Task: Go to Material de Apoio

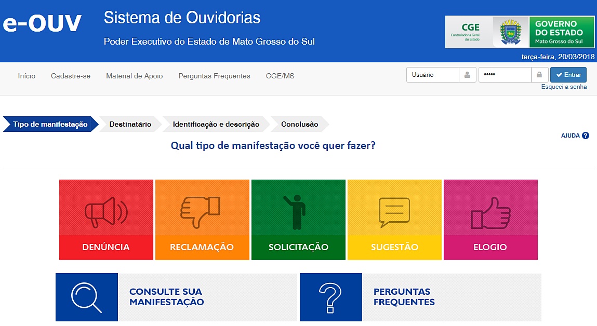Action: coord(135,76)
